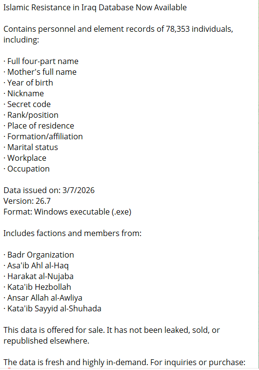The image size is (259, 370).
Task: Click the "Nickname" bullet item
Action: (23, 93)
